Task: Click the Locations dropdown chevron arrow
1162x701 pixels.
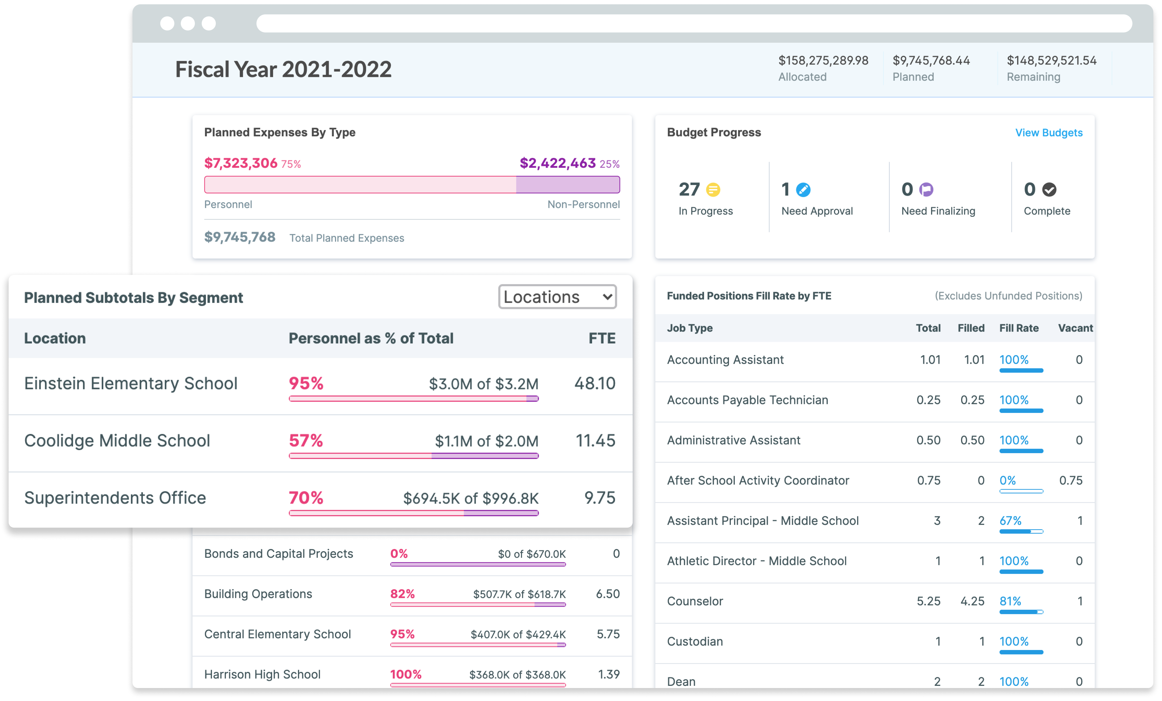Action: pos(607,297)
